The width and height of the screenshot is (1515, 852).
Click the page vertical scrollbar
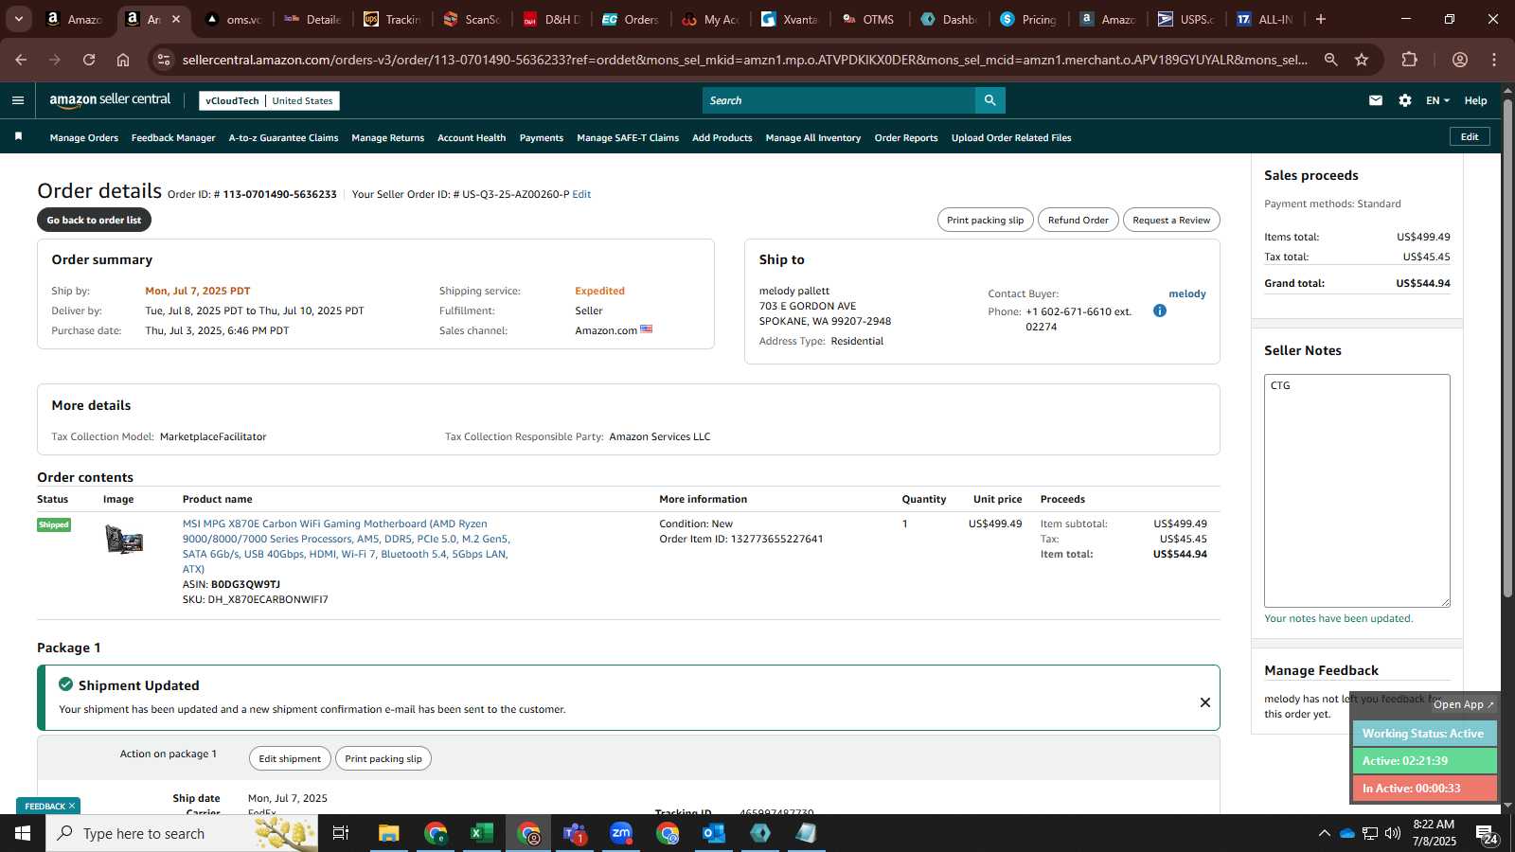[x=1507, y=350]
